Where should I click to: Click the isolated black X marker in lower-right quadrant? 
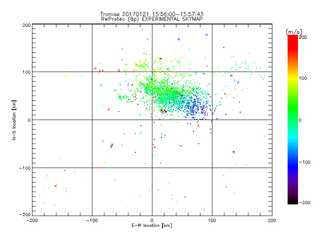[234, 152]
